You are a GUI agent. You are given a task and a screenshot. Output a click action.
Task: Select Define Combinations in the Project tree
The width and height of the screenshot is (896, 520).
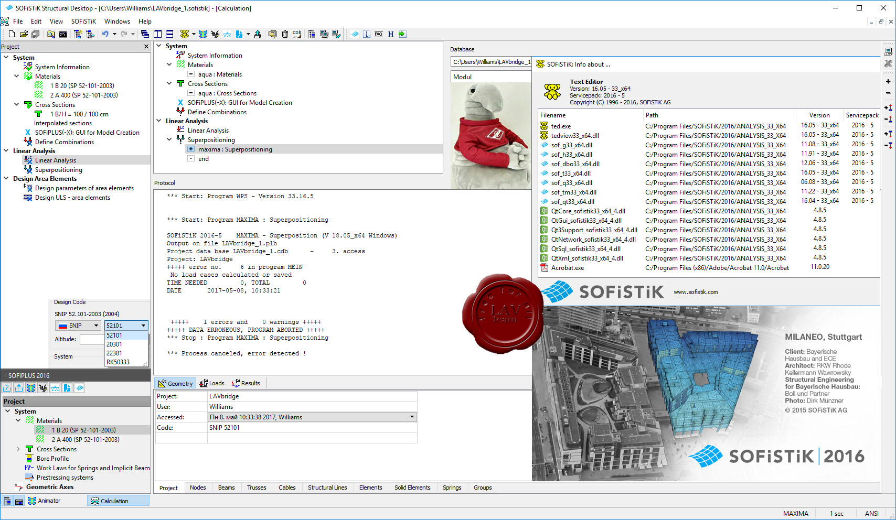[64, 142]
